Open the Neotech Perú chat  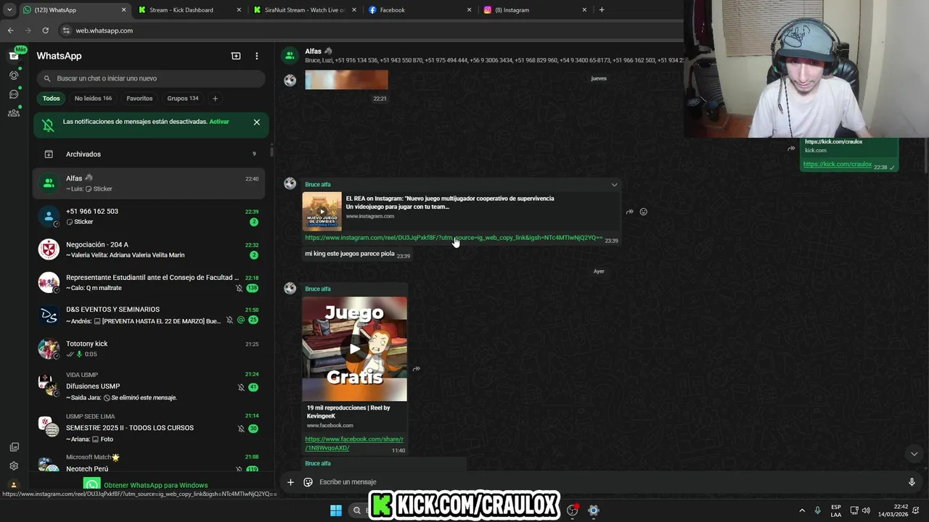pos(149,464)
